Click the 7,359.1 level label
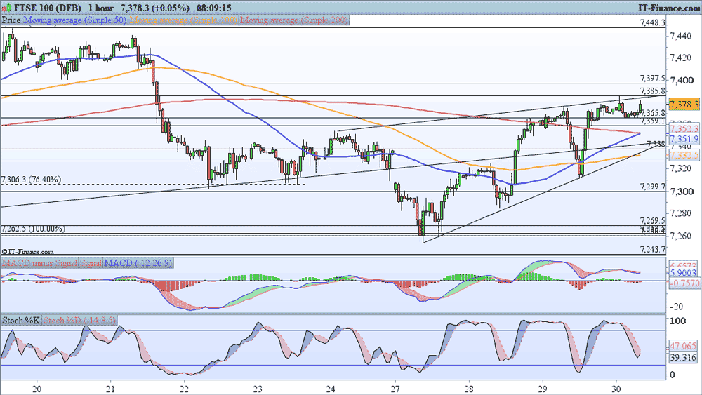The image size is (702, 395). (x=653, y=121)
